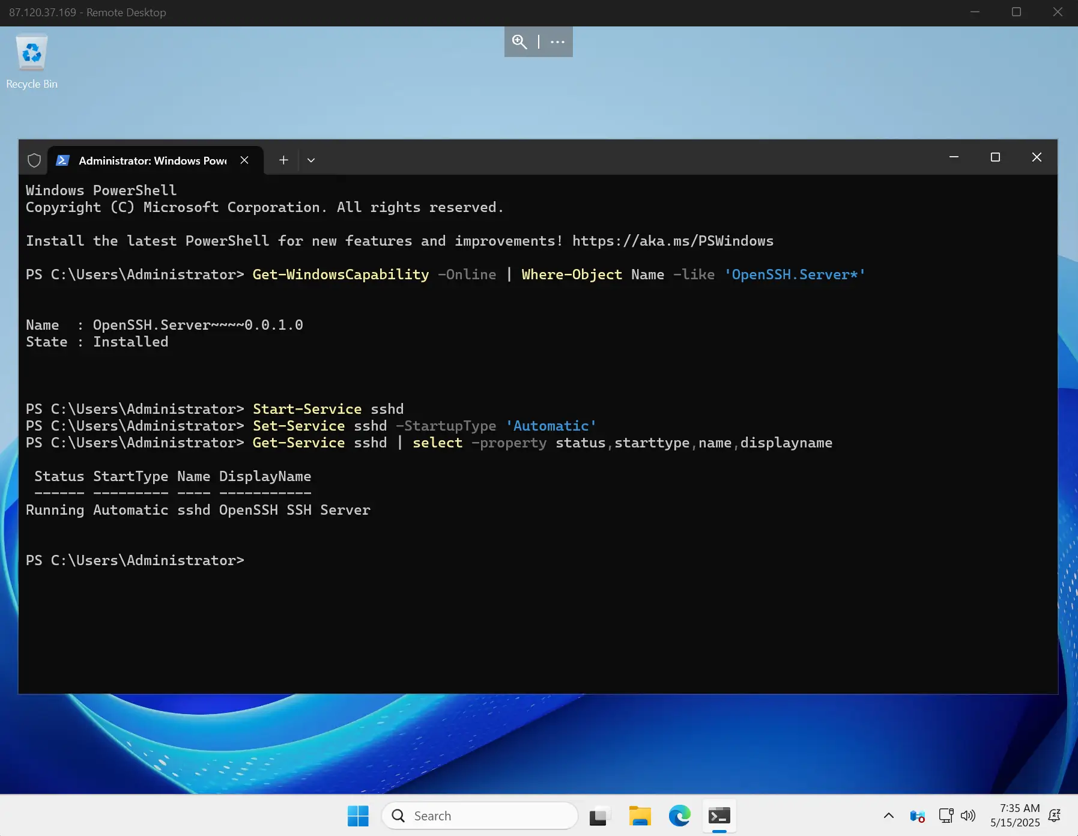This screenshot has width=1078, height=836.
Task: Open Microsoft Edge from the taskbar
Action: pos(679,816)
